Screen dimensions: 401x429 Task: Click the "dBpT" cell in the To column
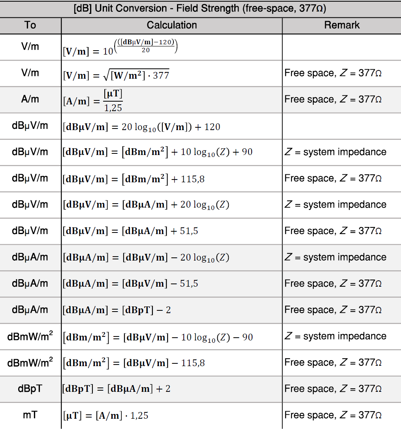click(30, 389)
